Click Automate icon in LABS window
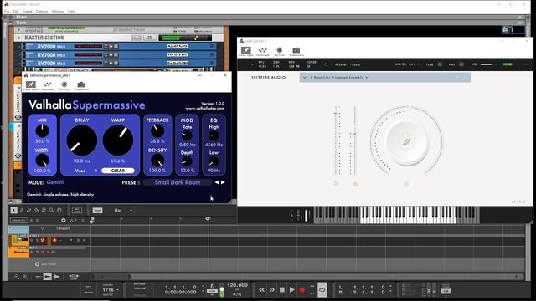 (x=262, y=50)
